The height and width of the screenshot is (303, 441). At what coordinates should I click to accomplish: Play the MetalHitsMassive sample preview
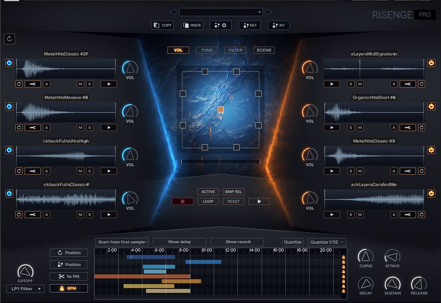(109, 128)
